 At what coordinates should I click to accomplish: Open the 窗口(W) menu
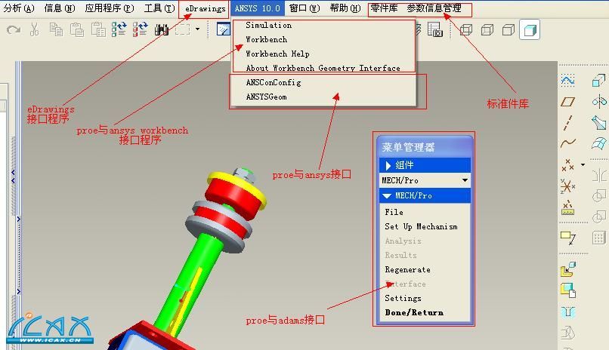click(x=304, y=8)
